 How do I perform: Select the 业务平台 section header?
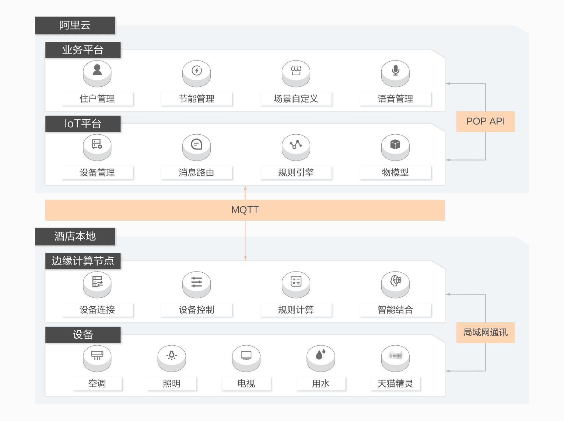pos(83,50)
